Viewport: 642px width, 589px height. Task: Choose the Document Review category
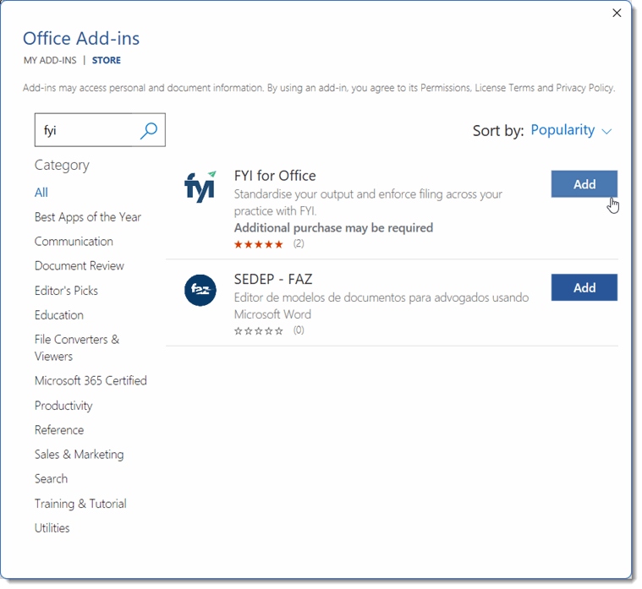[79, 266]
